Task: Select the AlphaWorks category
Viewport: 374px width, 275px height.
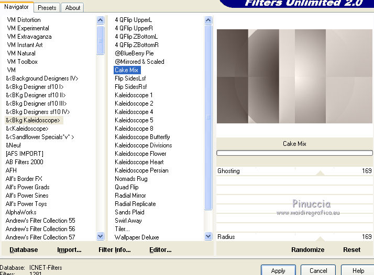Action: (x=21, y=212)
